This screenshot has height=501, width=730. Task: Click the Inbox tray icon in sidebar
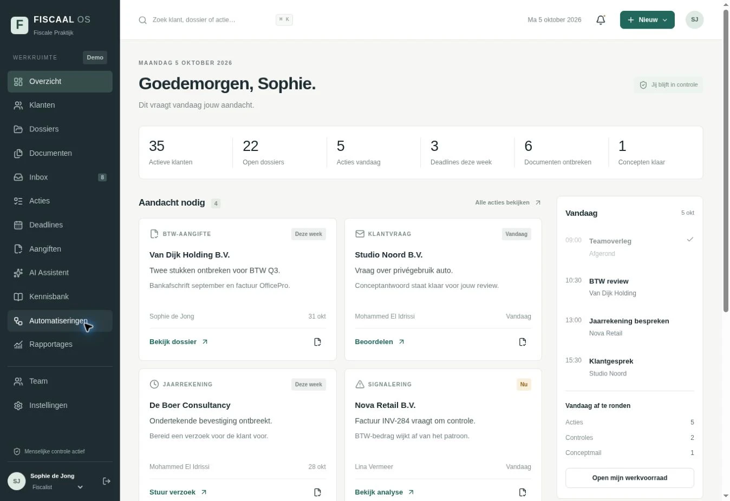coord(18,177)
